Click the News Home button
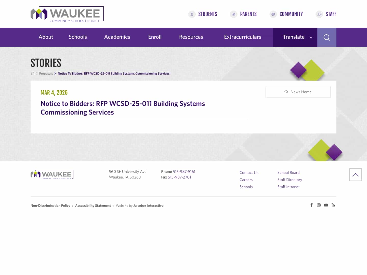This screenshot has height=275, width=367. coord(298,92)
